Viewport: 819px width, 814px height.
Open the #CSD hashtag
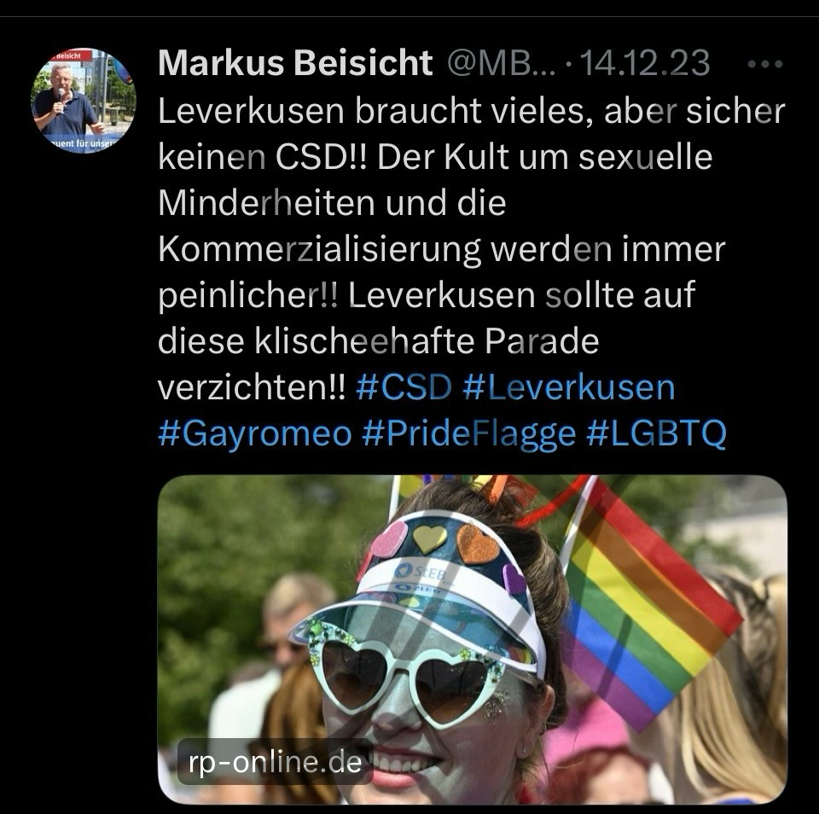pos(404,387)
